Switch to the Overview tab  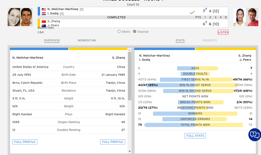pos(52,40)
